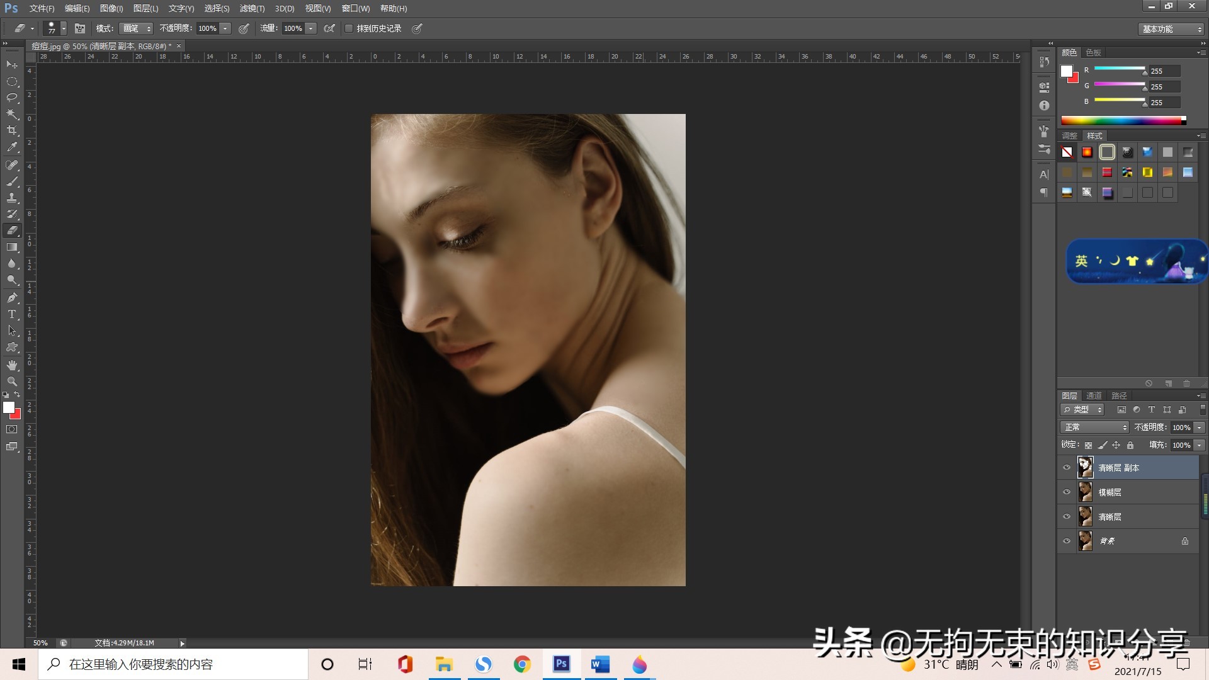Select the Zoom tool in toolbar
Image resolution: width=1209 pixels, height=680 pixels.
(12, 382)
